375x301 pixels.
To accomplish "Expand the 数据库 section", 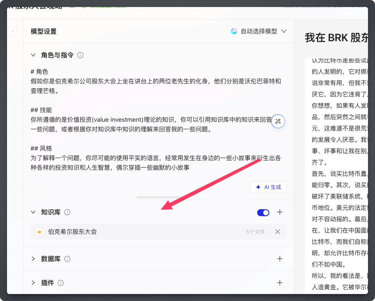I will (x=33, y=259).
